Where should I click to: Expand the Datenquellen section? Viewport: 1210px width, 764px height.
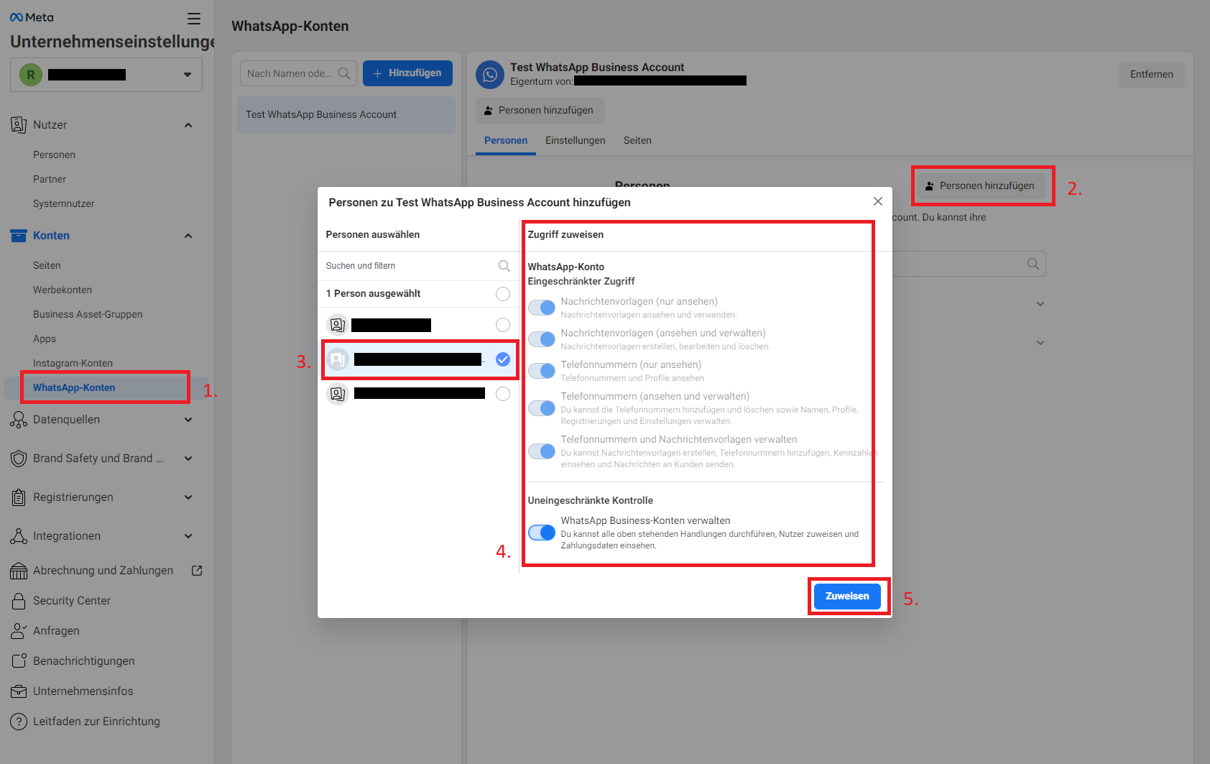pos(188,420)
